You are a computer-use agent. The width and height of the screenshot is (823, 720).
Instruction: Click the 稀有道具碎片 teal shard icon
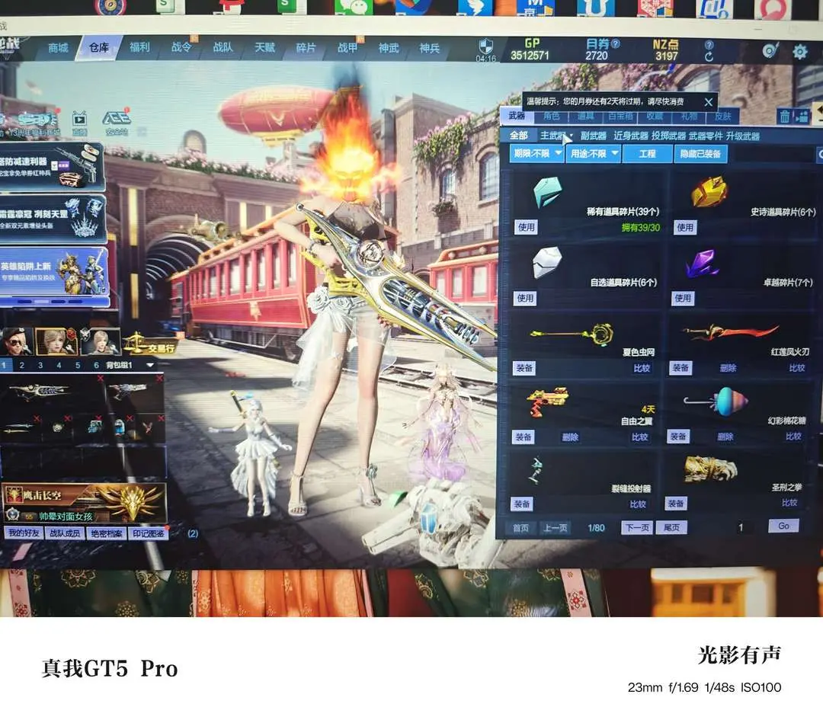tap(547, 192)
